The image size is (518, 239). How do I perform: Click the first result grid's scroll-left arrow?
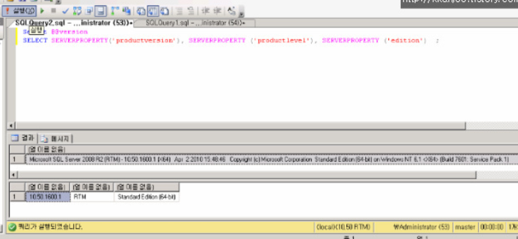(13, 174)
